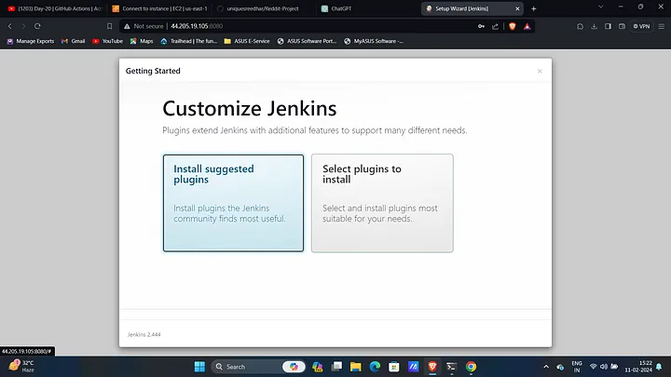Open the ASUS E-Service bookmark folder

tap(247, 41)
